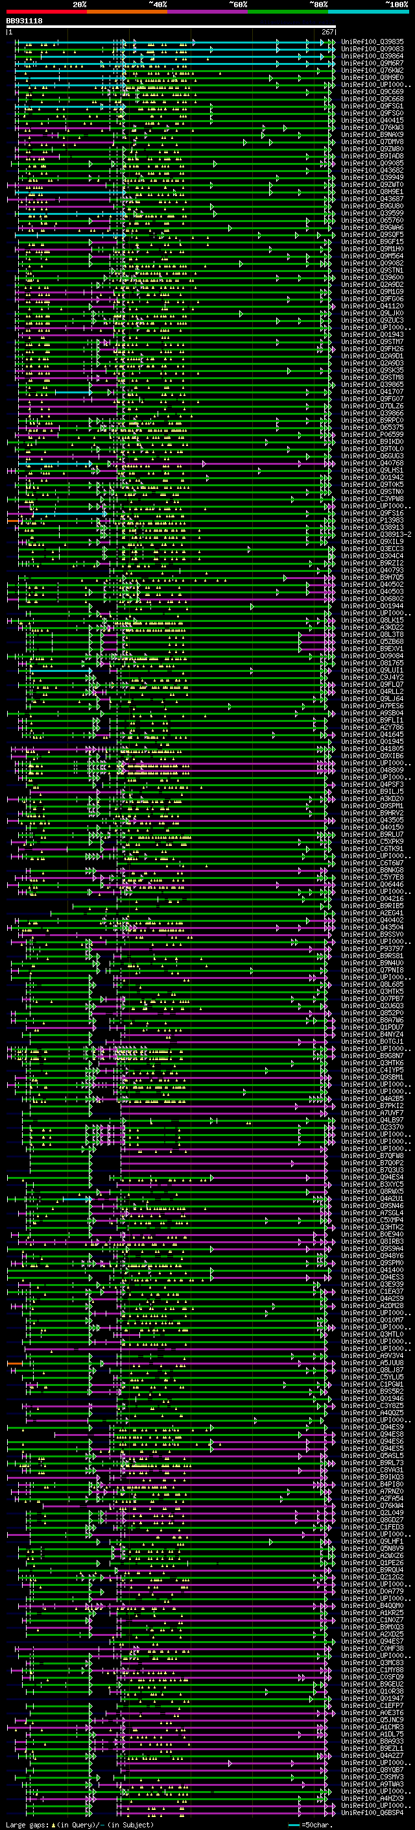Viewport: 415px width, 1830px height.
Task: Select the label UniRef100_Q40768
Action: tap(372, 464)
